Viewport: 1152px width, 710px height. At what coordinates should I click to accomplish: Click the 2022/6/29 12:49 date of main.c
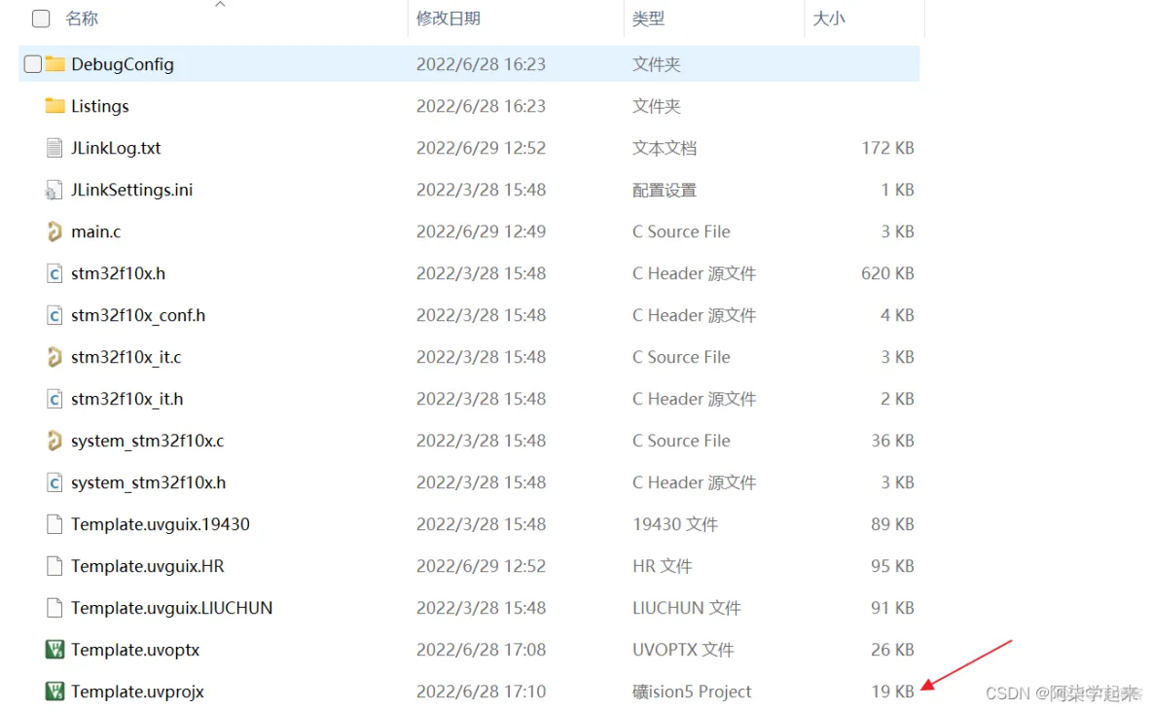(482, 231)
